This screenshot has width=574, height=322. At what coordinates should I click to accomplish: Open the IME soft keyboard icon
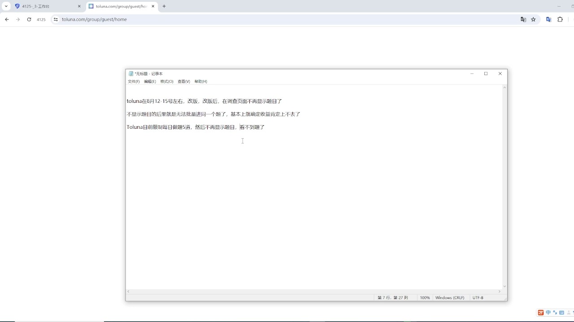click(x=561, y=313)
